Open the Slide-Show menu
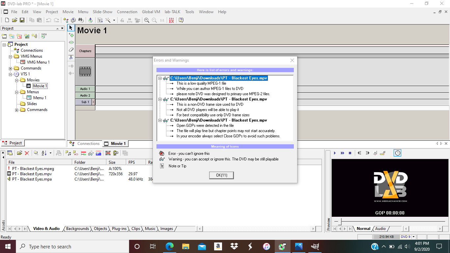450x253 pixels. (102, 12)
